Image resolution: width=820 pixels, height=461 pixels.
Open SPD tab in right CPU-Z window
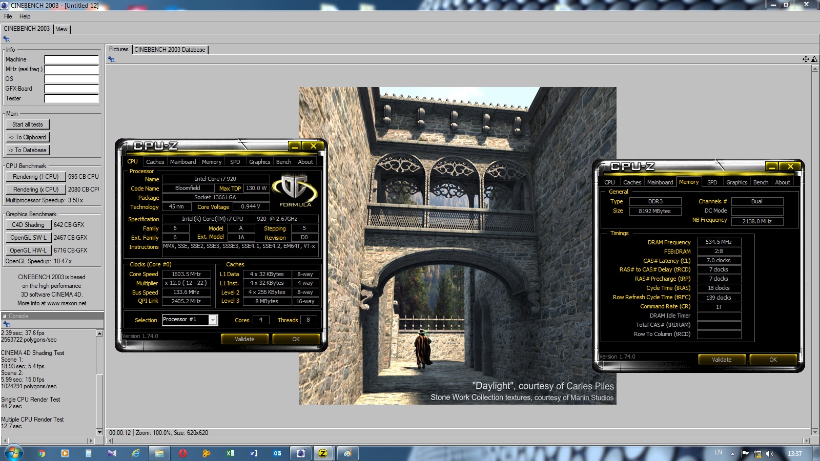point(712,182)
